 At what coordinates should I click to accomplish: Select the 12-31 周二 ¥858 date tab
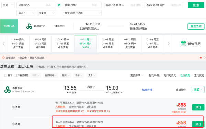tap(85, 44)
